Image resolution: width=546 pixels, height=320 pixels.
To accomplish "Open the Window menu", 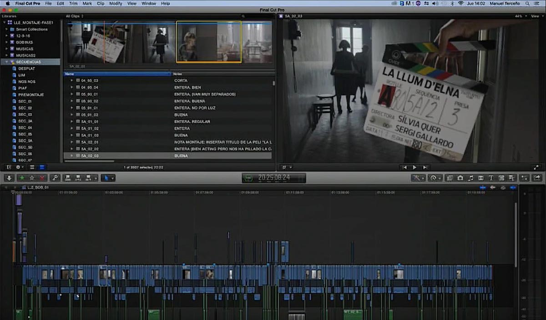I will click(148, 3).
